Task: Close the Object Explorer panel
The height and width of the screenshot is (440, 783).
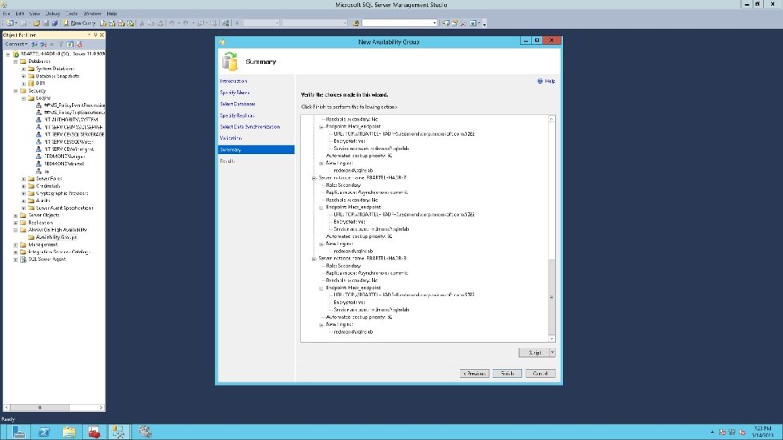Action: click(102, 35)
